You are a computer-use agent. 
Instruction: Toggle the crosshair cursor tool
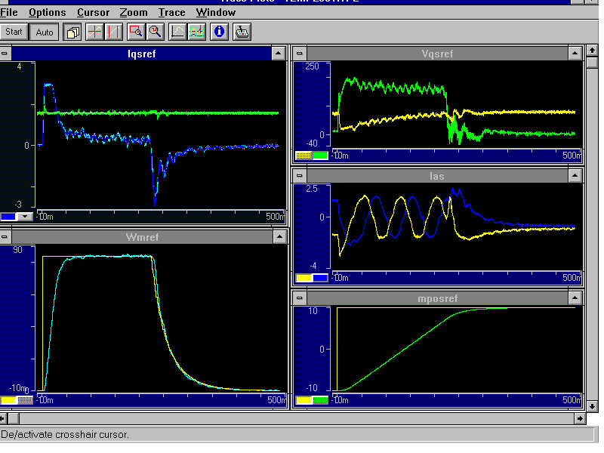tap(94, 32)
